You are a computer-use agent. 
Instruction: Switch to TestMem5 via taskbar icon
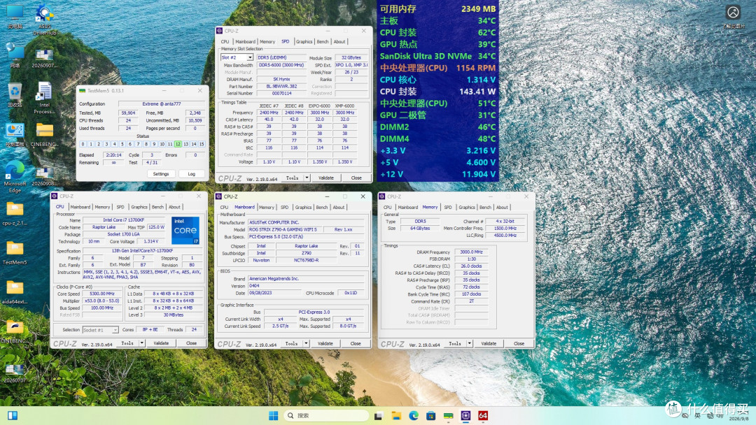[449, 415]
